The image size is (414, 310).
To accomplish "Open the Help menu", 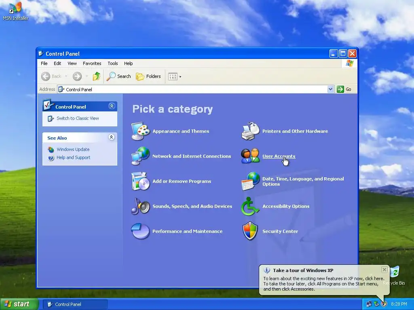I will coord(128,63).
